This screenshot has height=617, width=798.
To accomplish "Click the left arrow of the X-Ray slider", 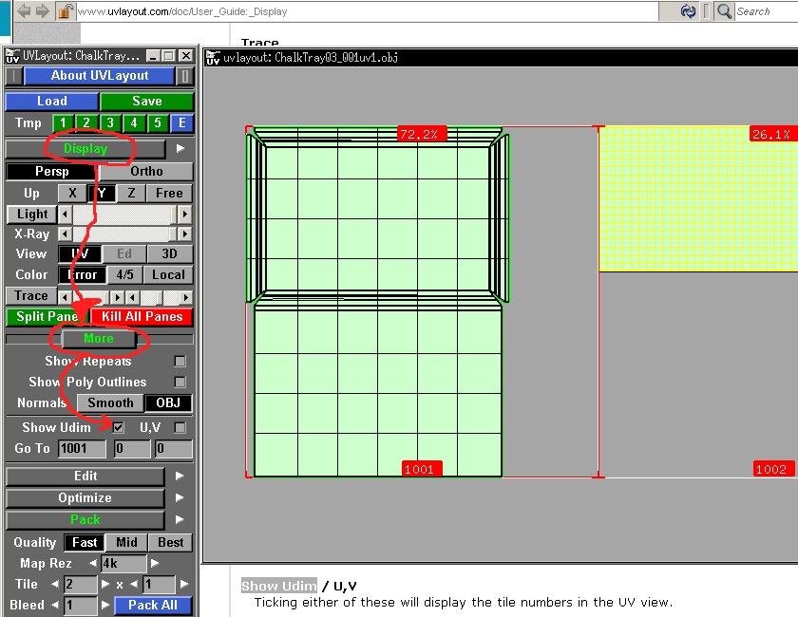I will pos(65,234).
